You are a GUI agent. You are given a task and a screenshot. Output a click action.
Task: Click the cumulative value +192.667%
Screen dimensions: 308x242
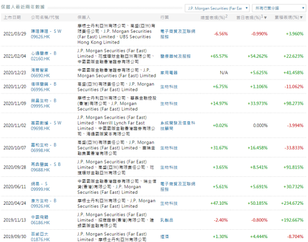(292, 220)
